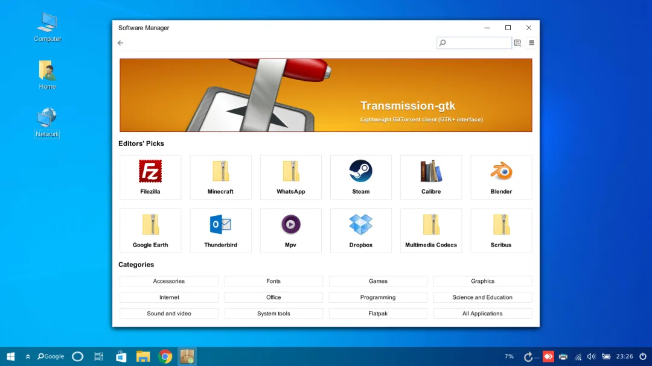Open the 23:26 clock
652x366 pixels.
click(x=625, y=356)
